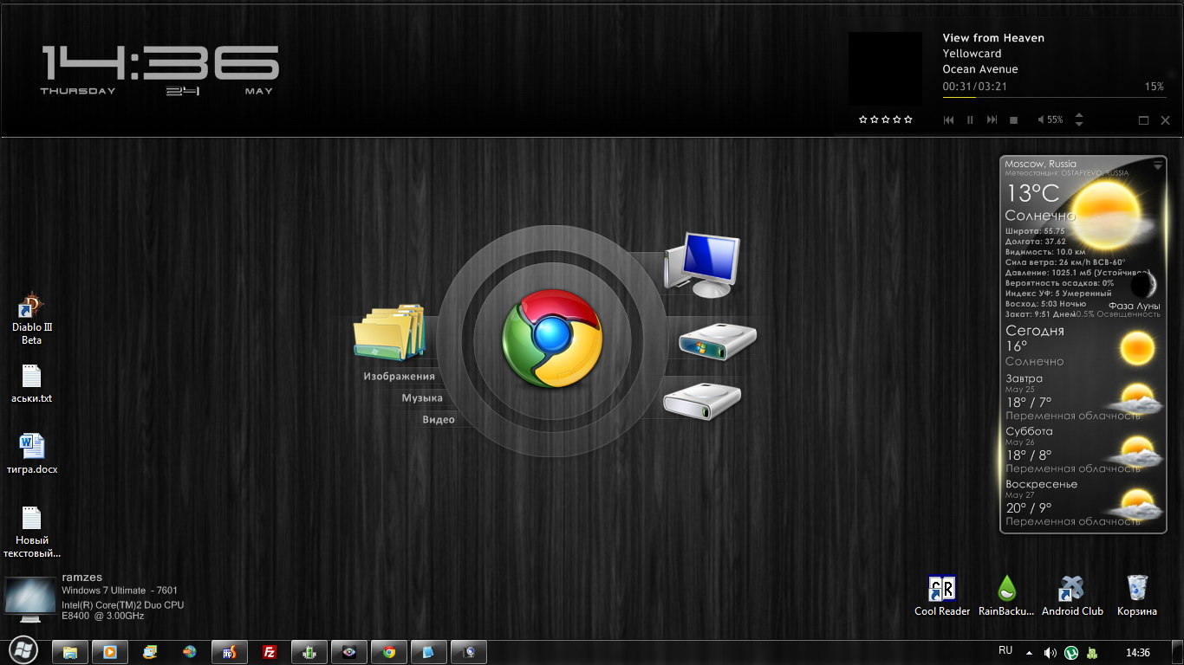Open the Видео launcher link
The width and height of the screenshot is (1184, 665).
(x=439, y=420)
